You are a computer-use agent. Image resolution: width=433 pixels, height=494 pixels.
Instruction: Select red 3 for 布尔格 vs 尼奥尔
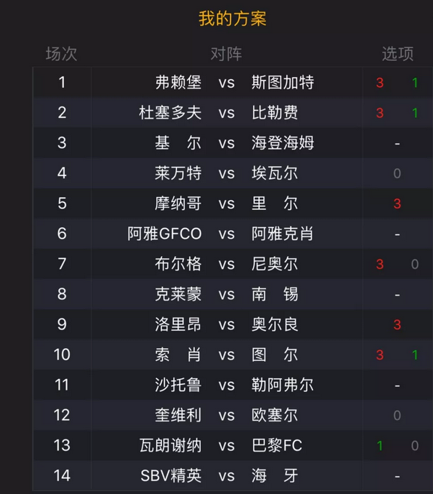click(380, 265)
